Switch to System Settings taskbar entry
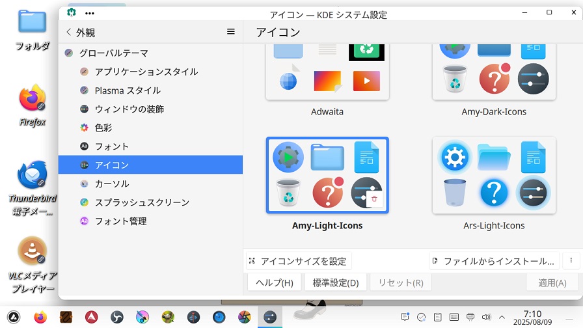 pyautogui.click(x=270, y=317)
